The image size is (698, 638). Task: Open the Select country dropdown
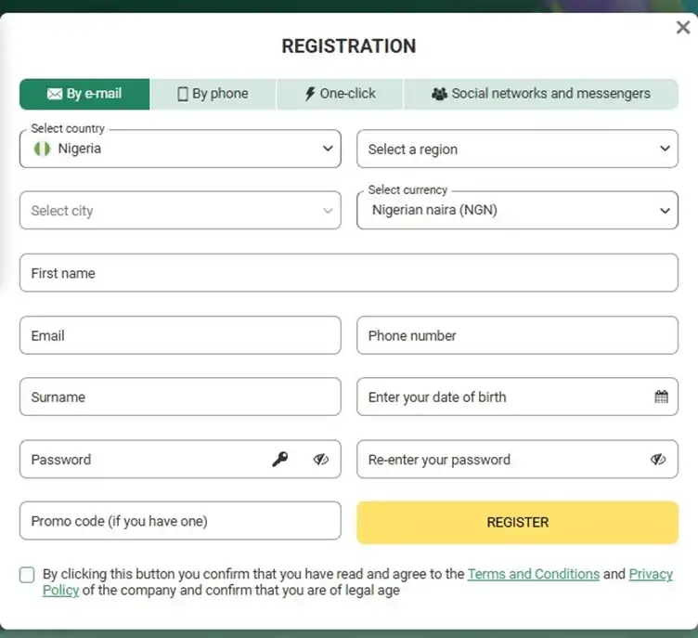(180, 149)
